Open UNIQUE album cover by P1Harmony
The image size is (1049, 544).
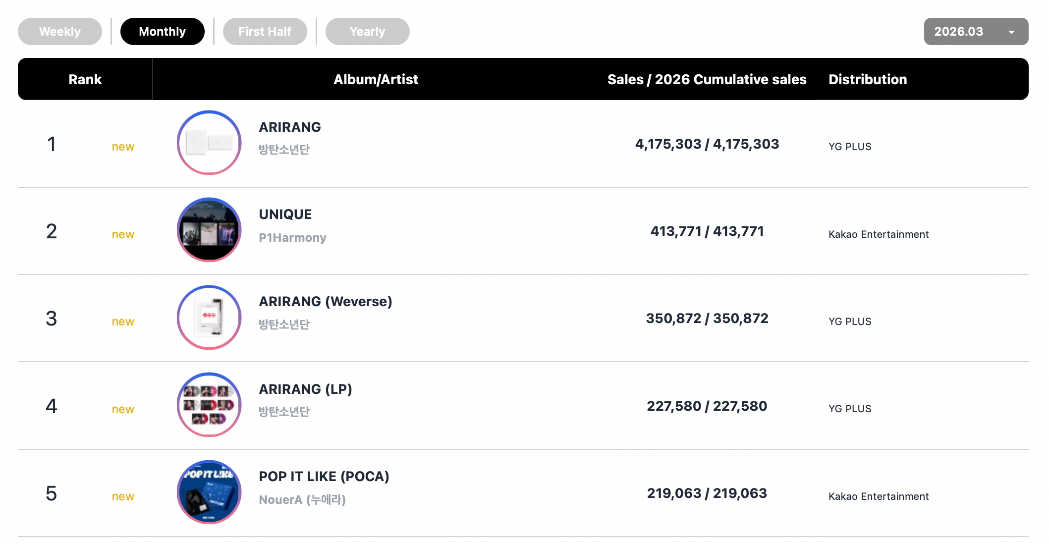tap(209, 230)
